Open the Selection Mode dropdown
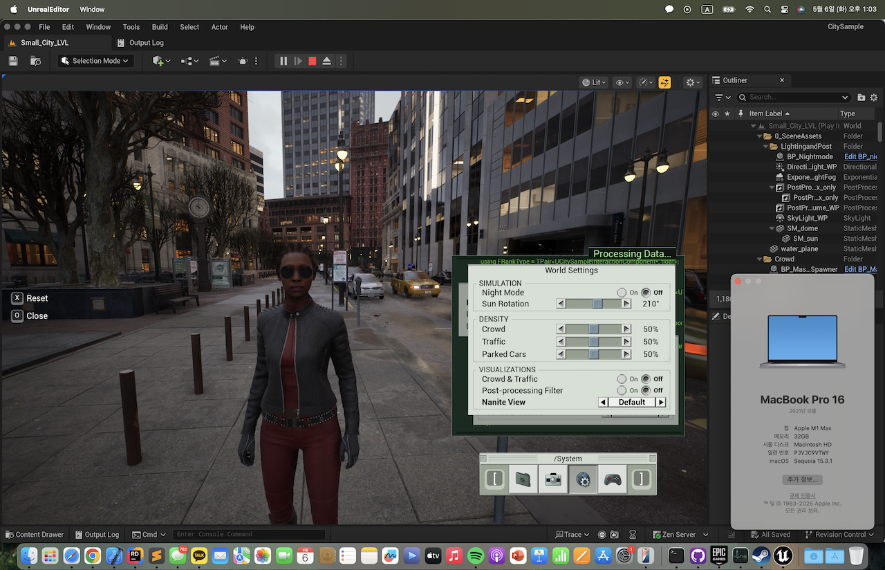 95,61
